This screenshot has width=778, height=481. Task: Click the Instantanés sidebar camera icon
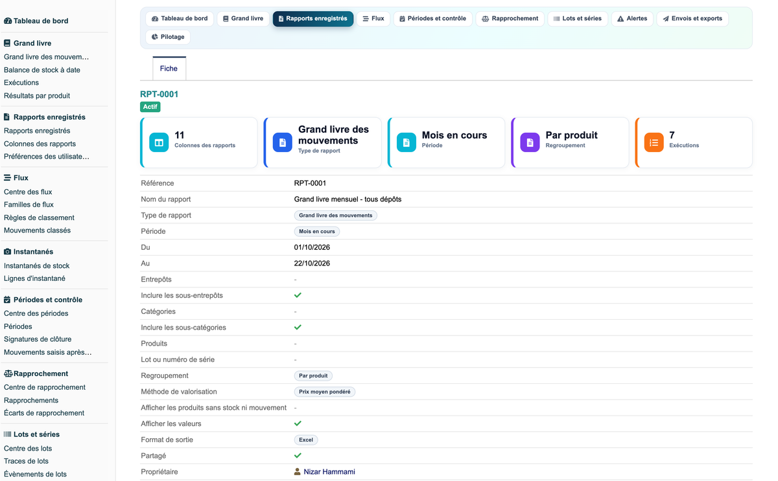click(x=8, y=251)
